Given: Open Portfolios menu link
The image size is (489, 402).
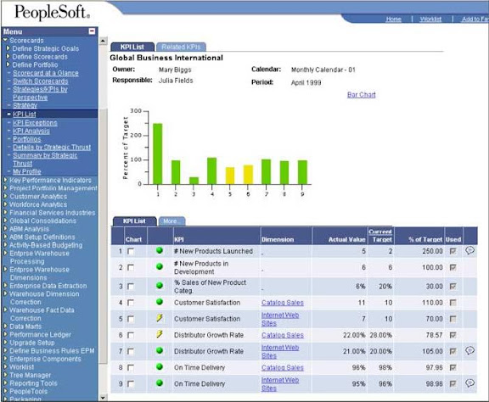Looking at the screenshot, I should point(27,139).
